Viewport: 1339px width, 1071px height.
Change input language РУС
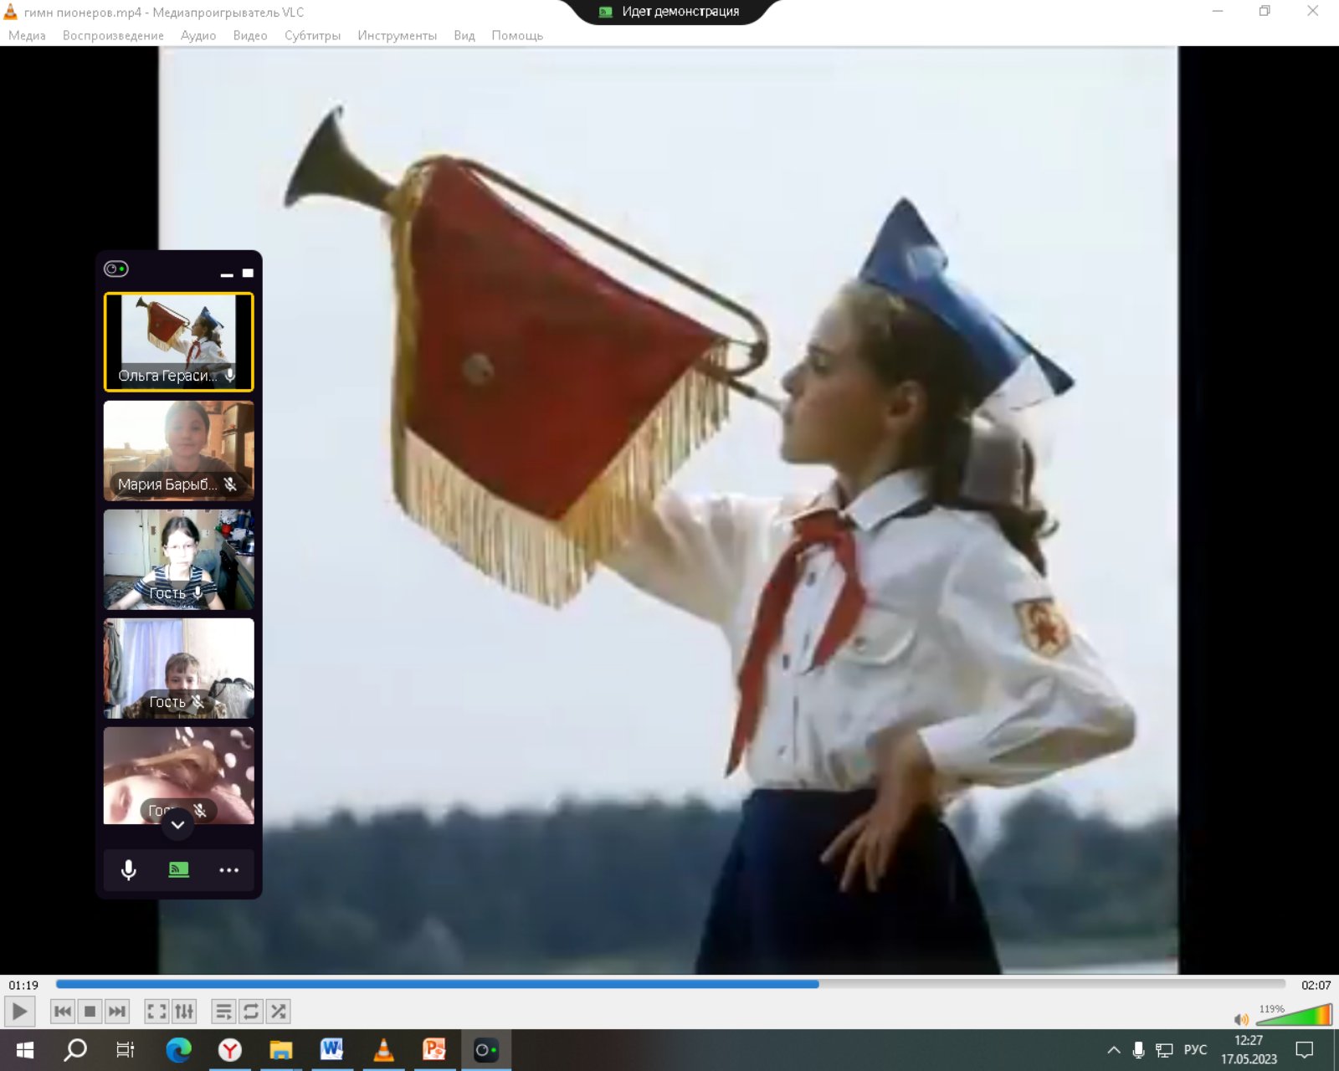pos(1195,1050)
